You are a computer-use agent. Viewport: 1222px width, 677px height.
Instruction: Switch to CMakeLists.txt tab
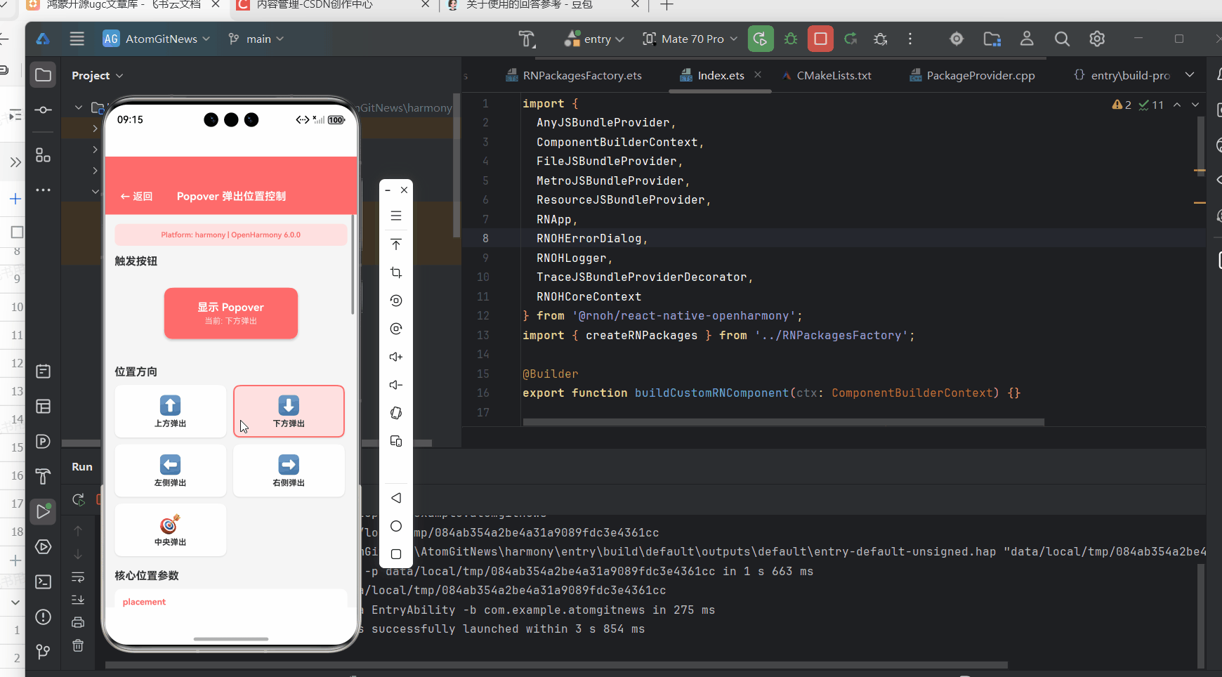[x=827, y=75]
